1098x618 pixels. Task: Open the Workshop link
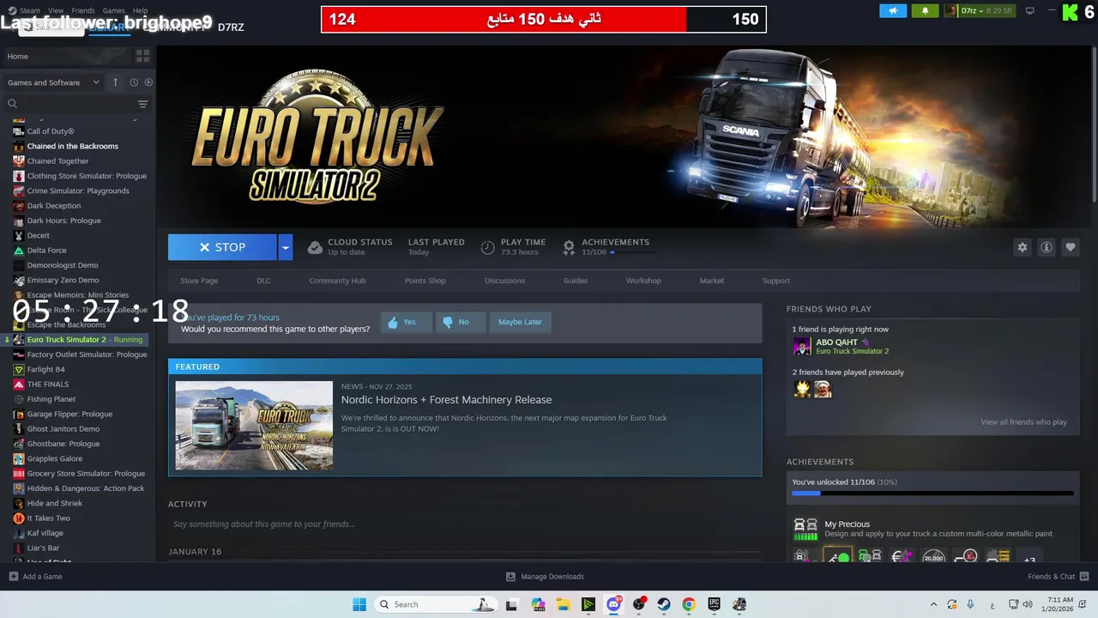pyautogui.click(x=643, y=281)
